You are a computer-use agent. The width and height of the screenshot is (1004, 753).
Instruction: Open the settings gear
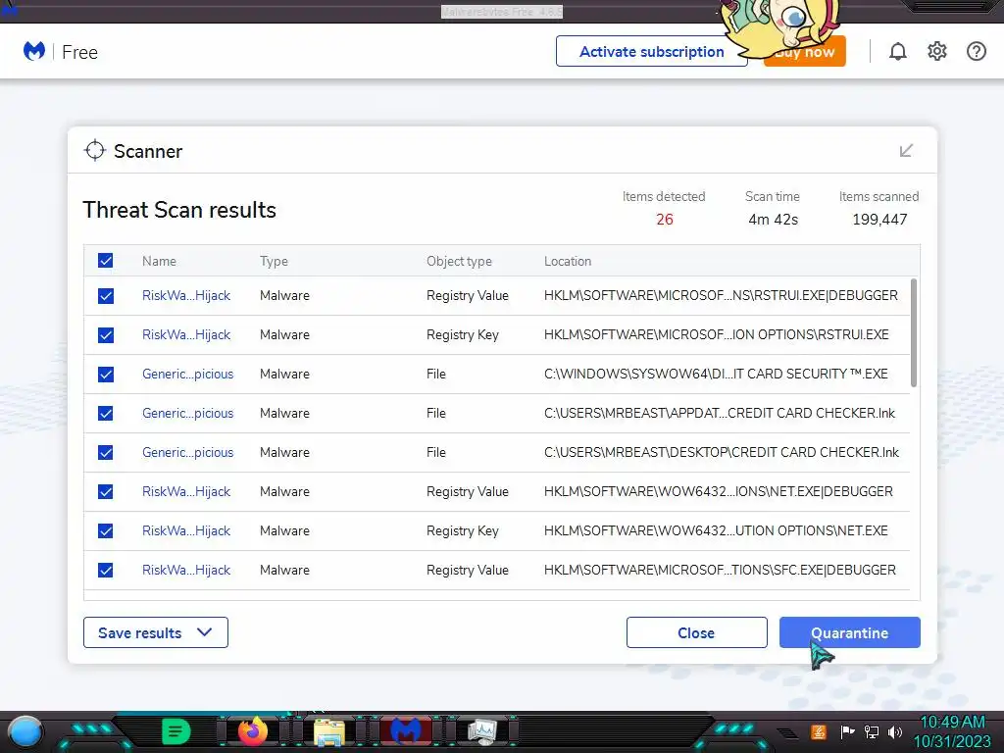(x=936, y=51)
